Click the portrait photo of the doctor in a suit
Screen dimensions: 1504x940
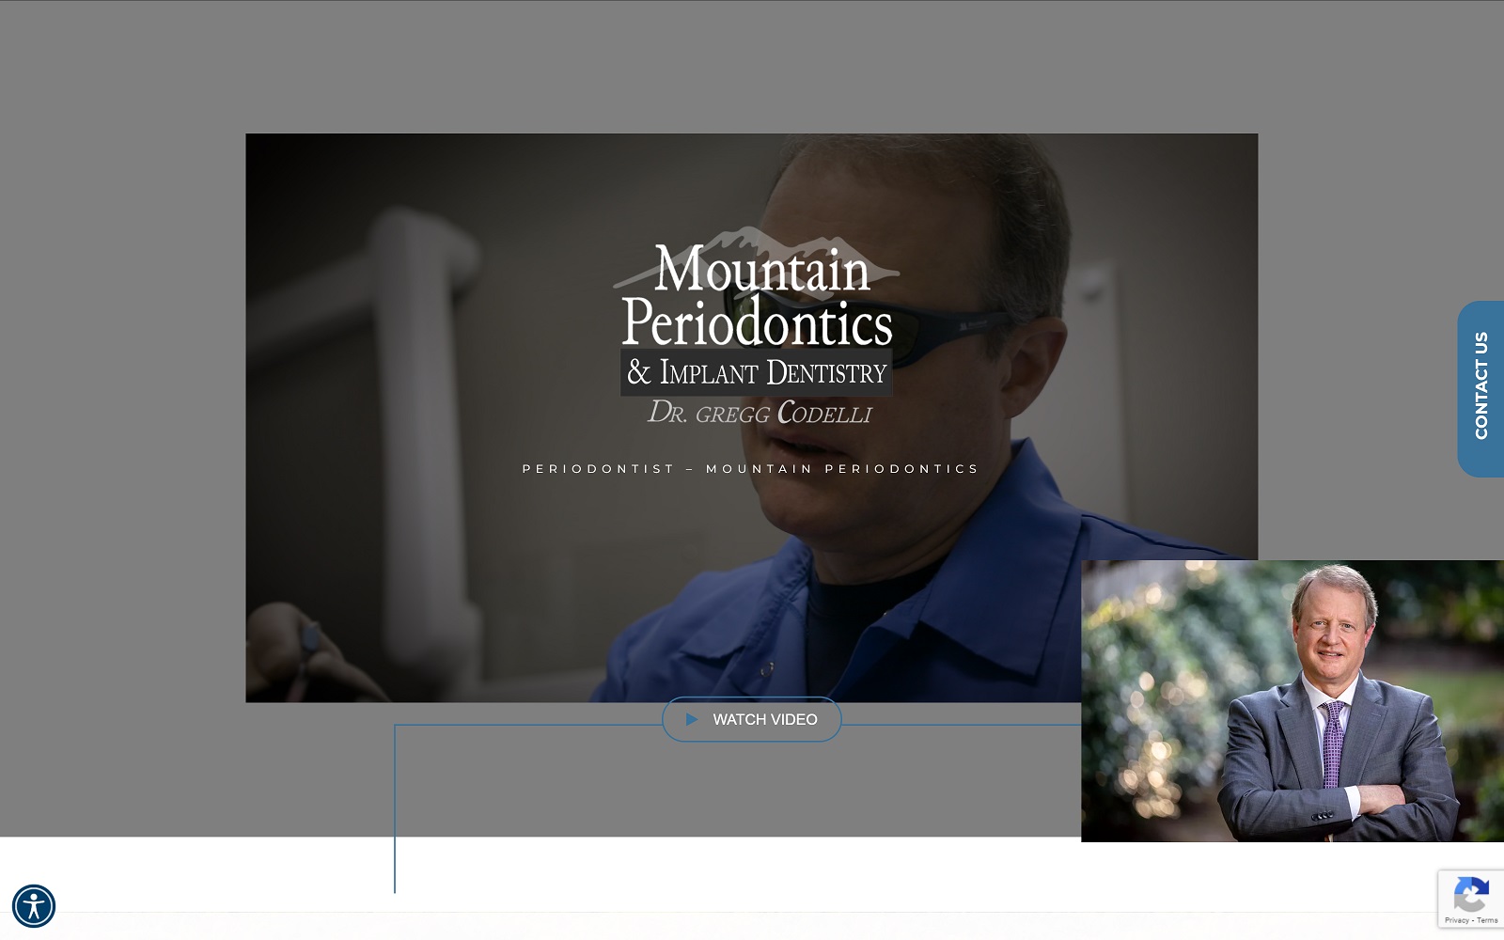[x=1292, y=701]
